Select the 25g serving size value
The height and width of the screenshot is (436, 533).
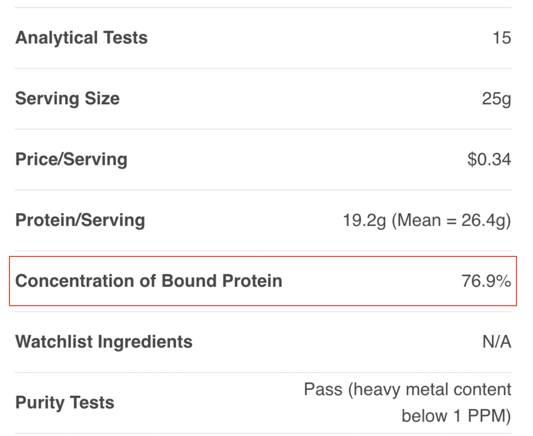click(x=497, y=99)
